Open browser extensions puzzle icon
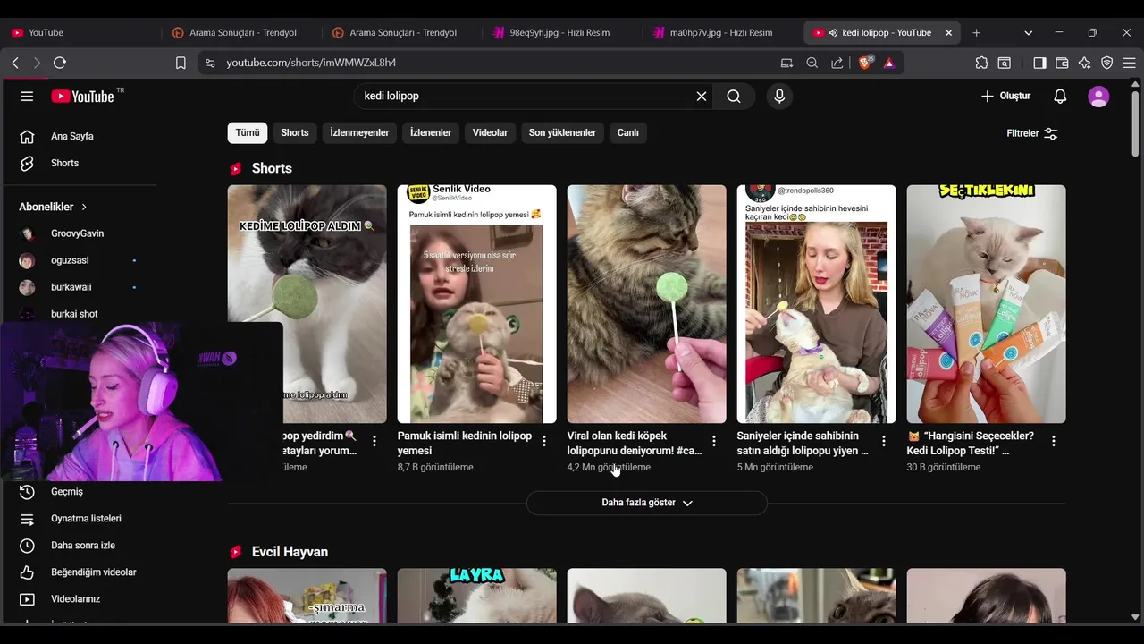 coord(981,63)
